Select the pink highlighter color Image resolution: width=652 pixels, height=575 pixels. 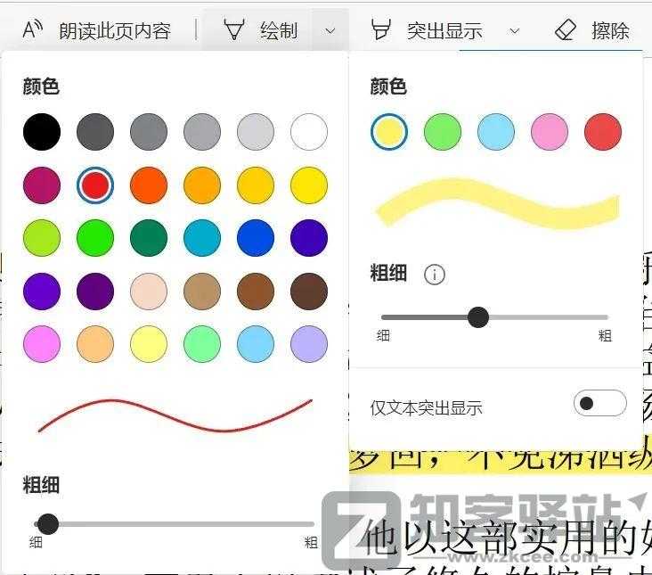550,132
